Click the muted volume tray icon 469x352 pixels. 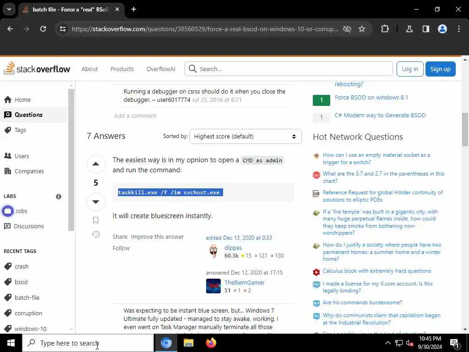point(409,343)
